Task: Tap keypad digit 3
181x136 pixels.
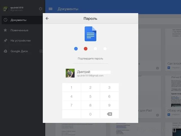Action: coord(109,88)
